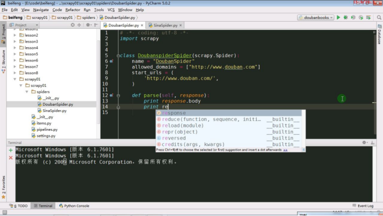Open the Refactor menu
383x216 pixels.
coord(73,10)
